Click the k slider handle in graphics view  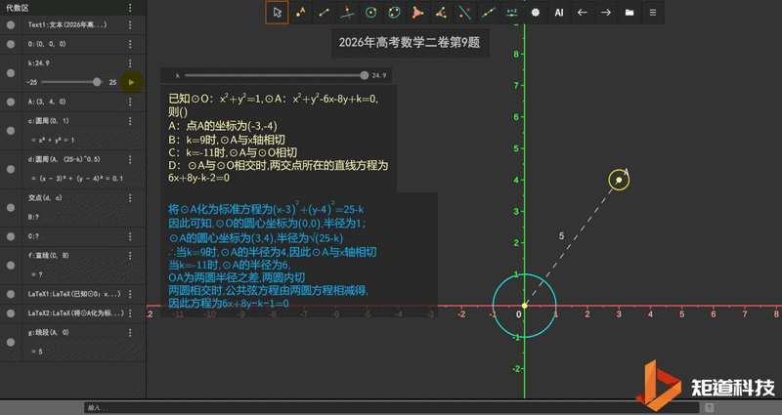[x=365, y=75]
